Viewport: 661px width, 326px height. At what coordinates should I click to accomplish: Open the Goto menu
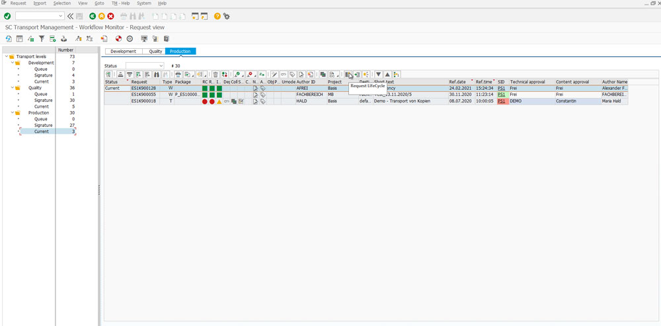pos(100,3)
